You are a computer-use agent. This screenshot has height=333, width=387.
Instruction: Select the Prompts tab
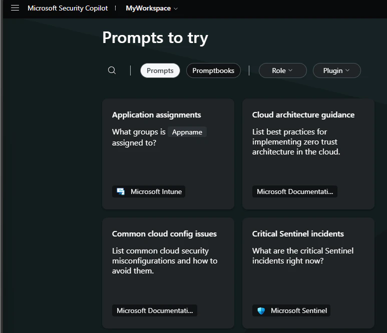(x=160, y=70)
